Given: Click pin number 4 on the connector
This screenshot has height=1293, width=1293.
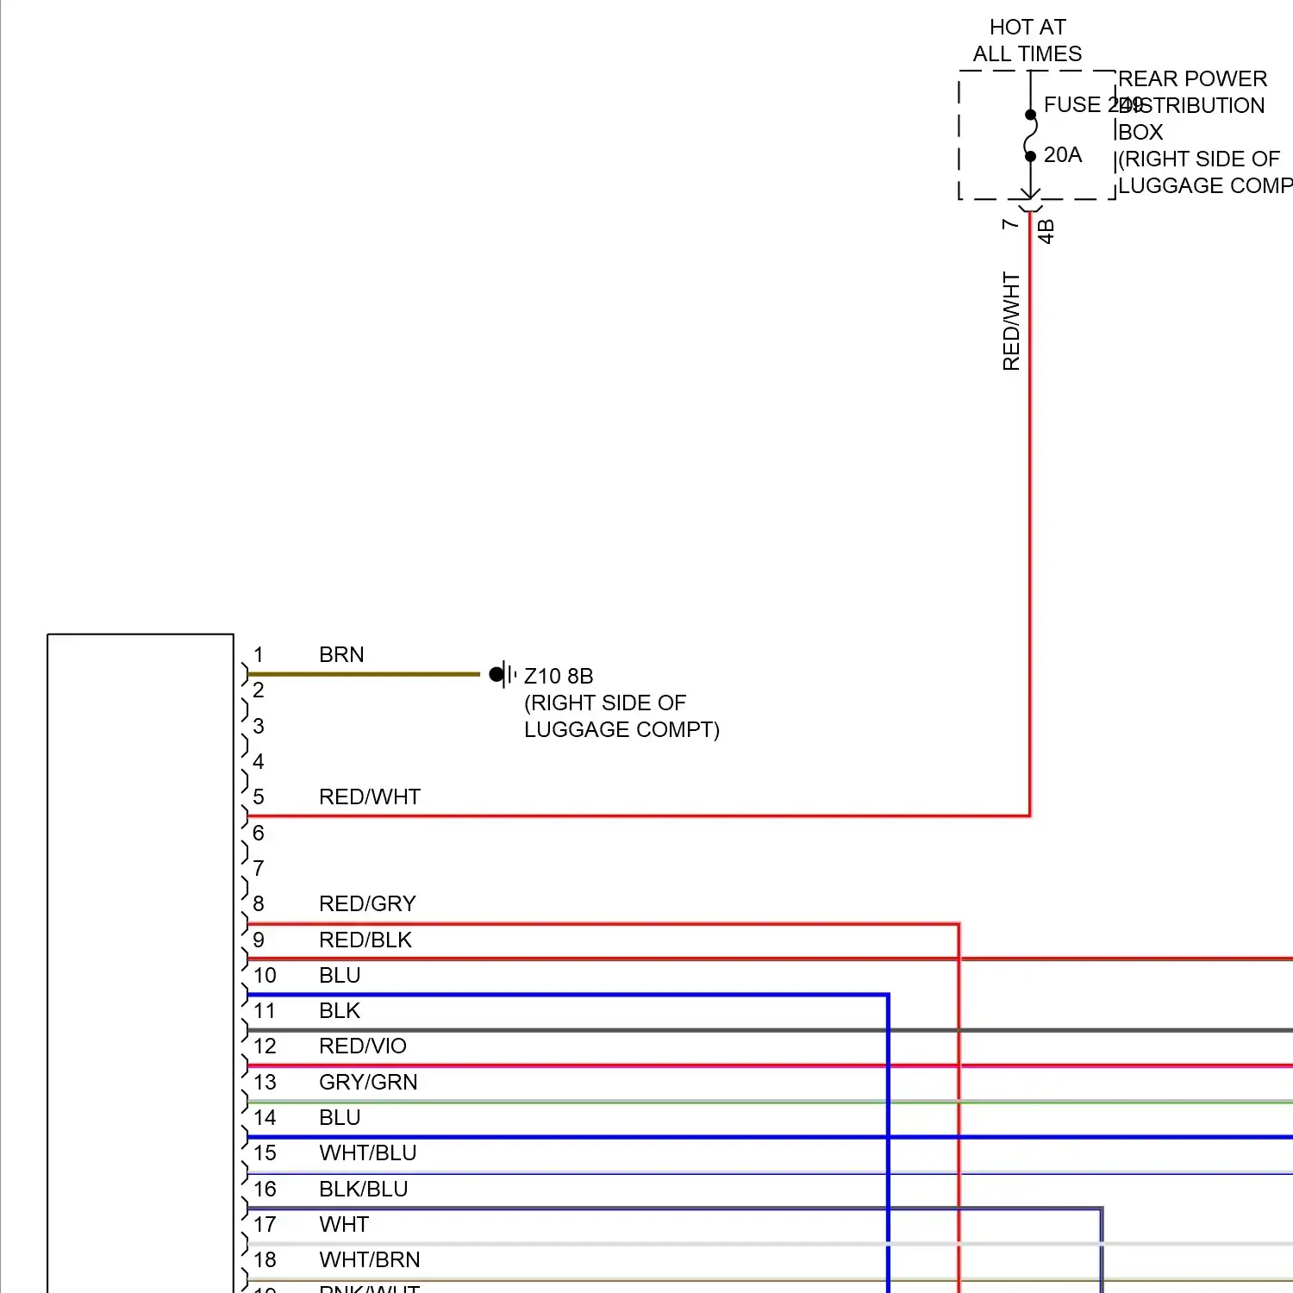Looking at the screenshot, I should (x=259, y=761).
